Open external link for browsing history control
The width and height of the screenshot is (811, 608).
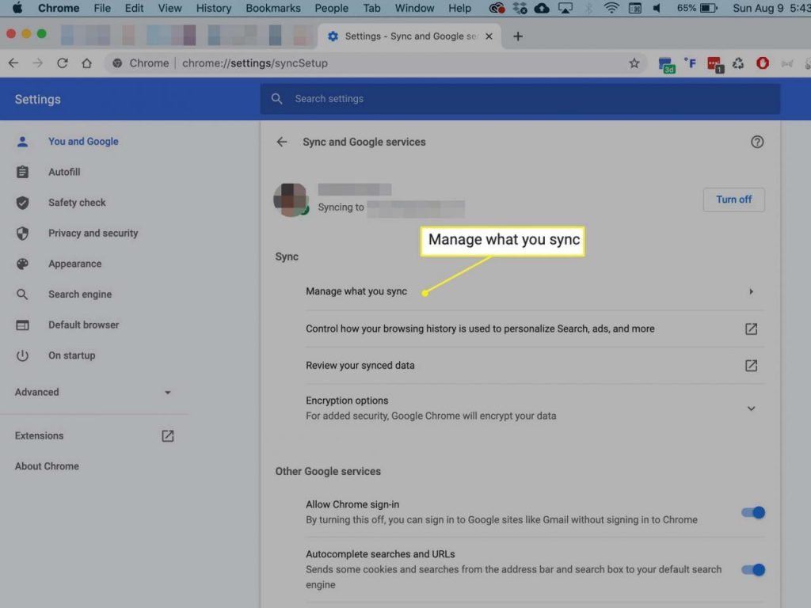751,329
